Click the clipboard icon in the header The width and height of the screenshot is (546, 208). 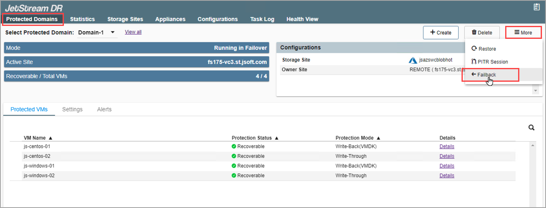[x=536, y=7]
